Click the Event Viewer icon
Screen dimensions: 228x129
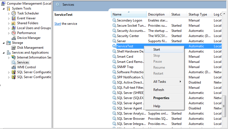tap(14, 18)
